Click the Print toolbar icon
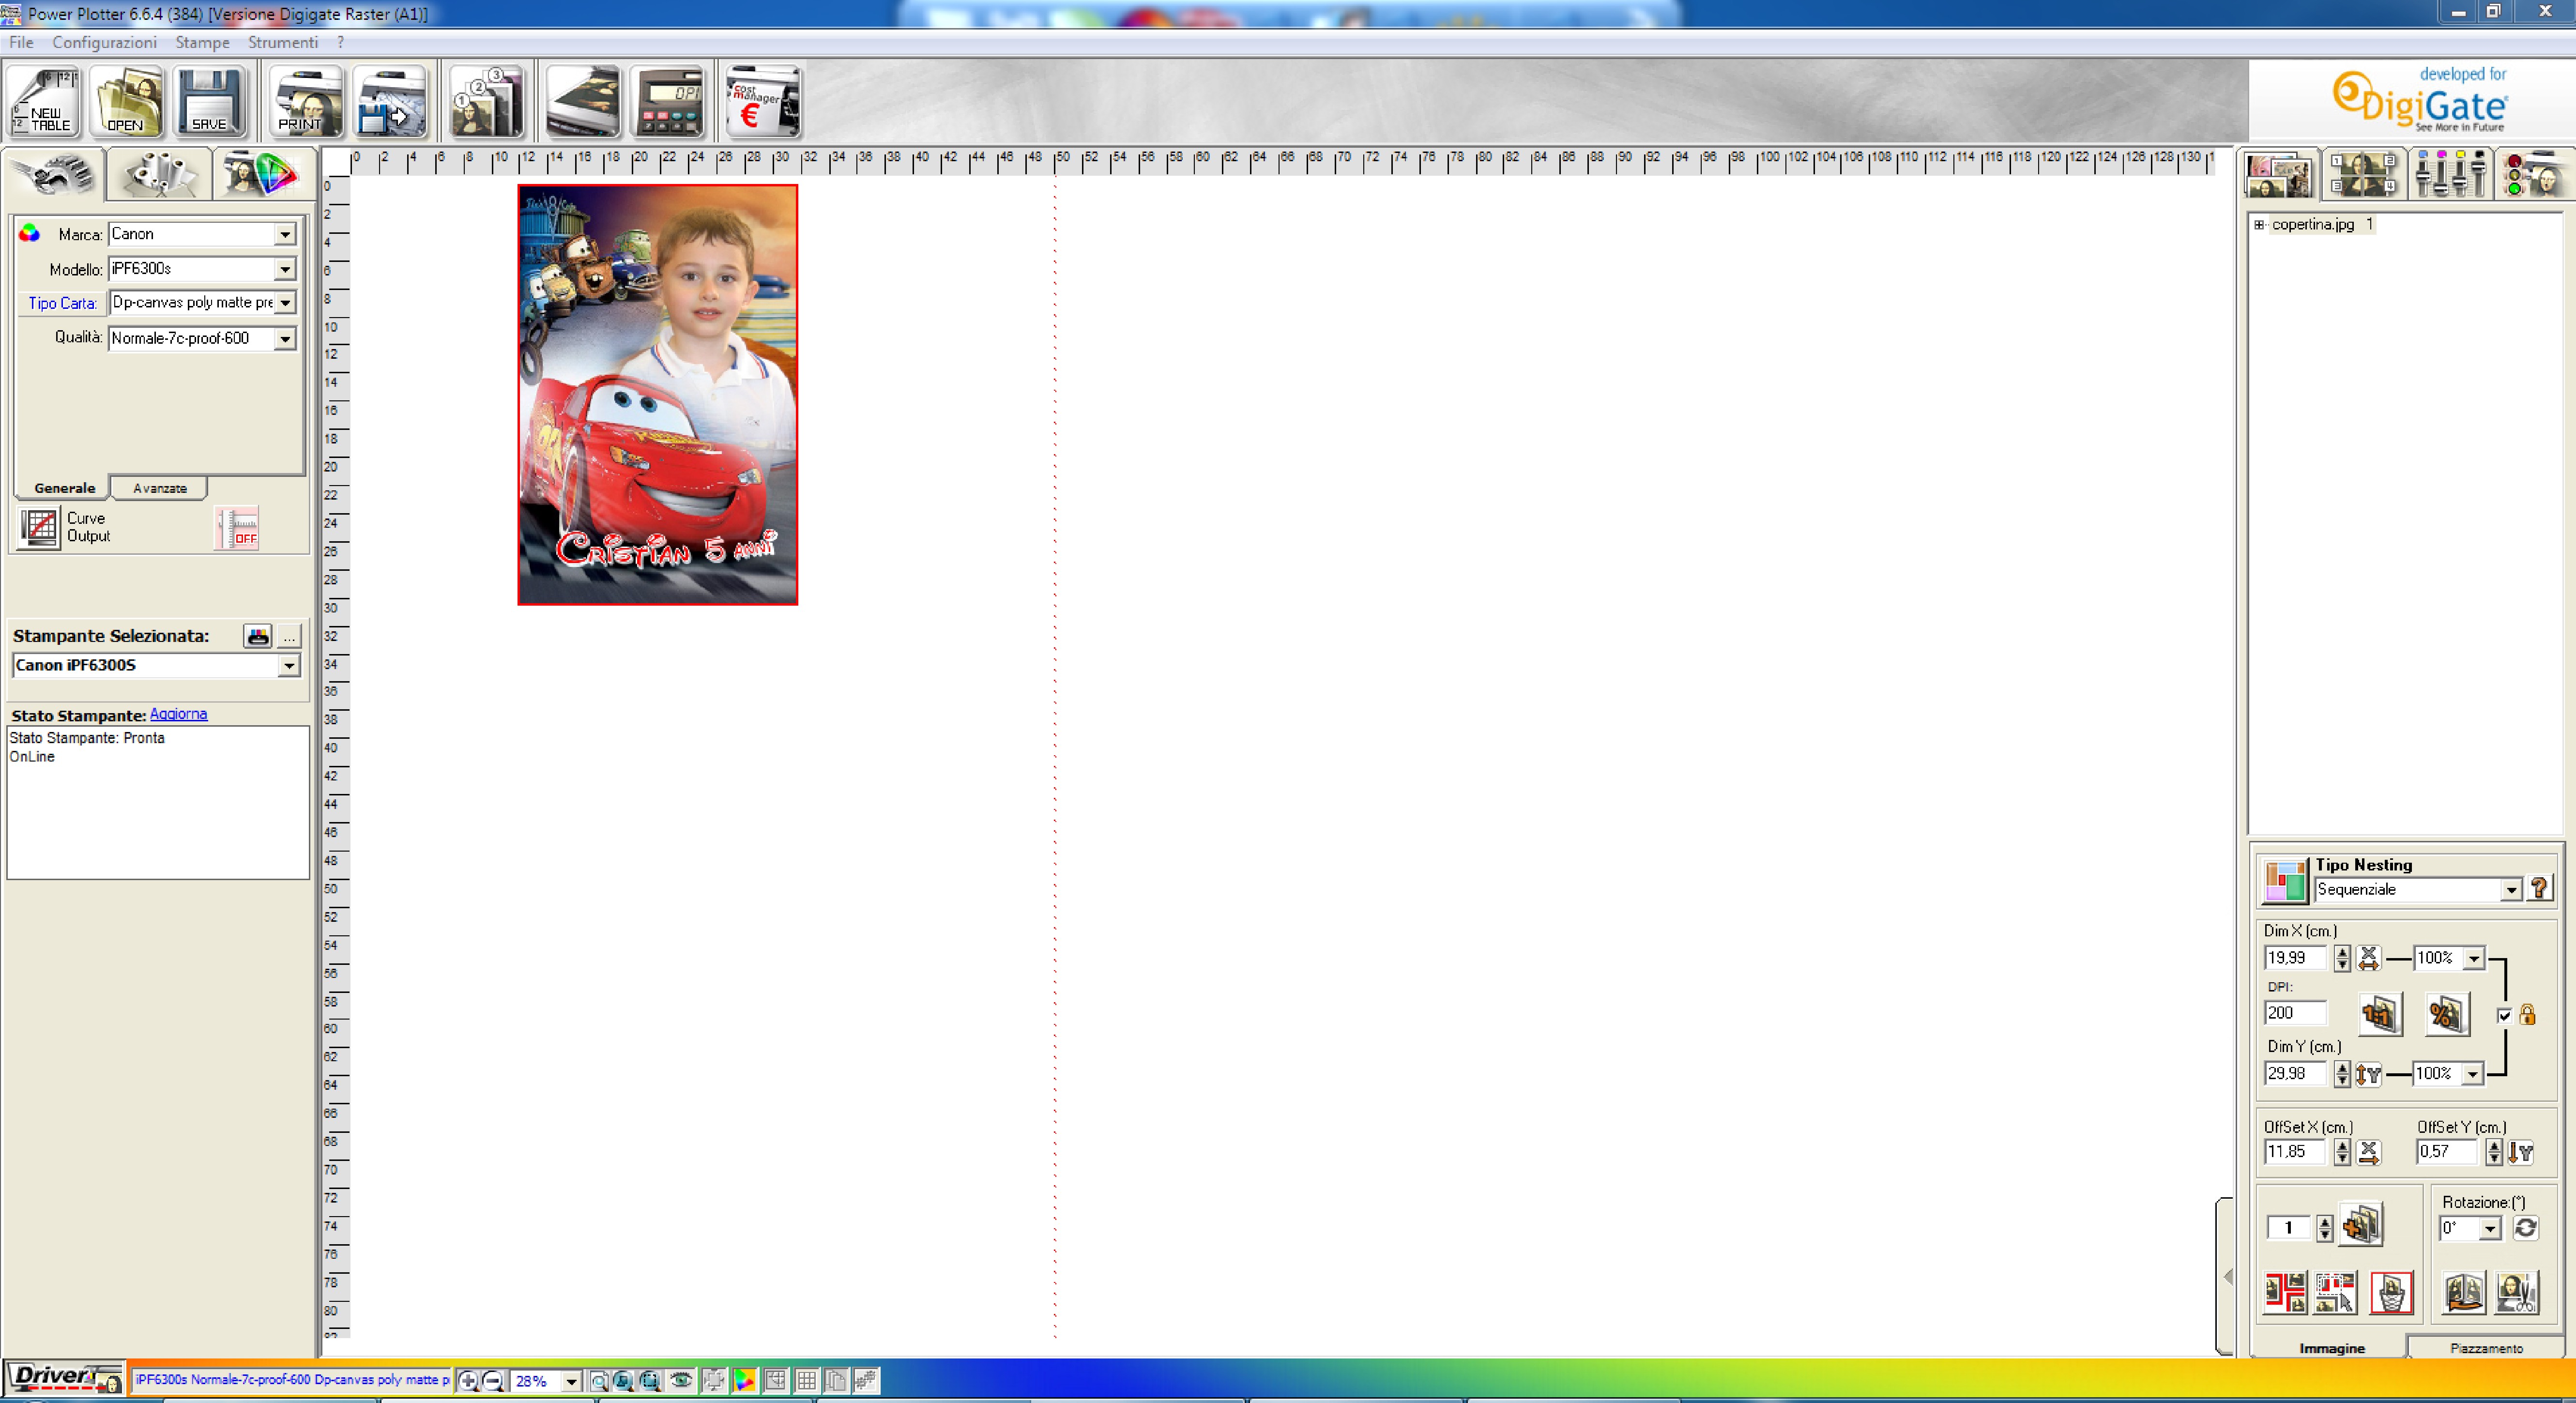Viewport: 2576px width, 1403px height. [x=306, y=101]
